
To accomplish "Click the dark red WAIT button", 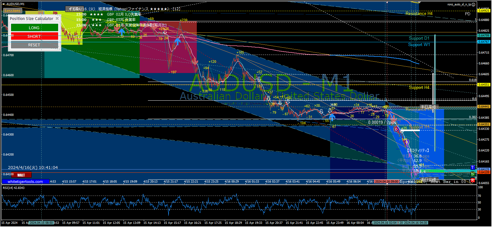I will coord(21,175).
